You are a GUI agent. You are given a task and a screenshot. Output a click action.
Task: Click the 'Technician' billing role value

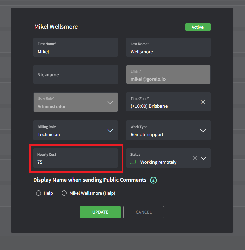pos(49,134)
